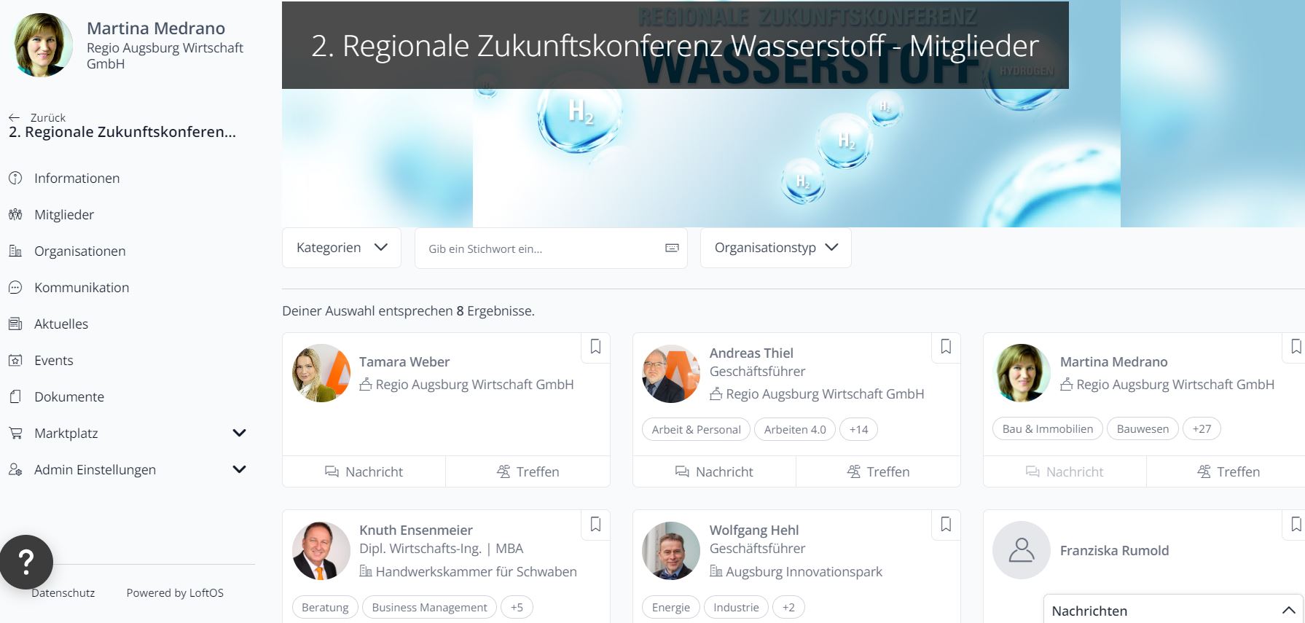Open the Organisationstyp dropdown
Viewport: 1305px width, 623px height.
(x=776, y=248)
